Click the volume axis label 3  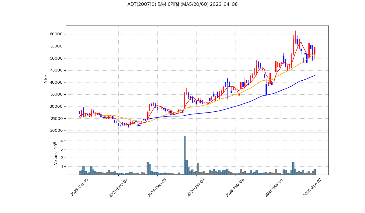click(61, 149)
